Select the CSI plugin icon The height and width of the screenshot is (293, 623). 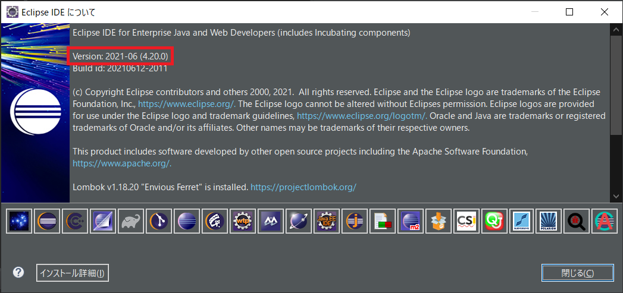click(466, 220)
